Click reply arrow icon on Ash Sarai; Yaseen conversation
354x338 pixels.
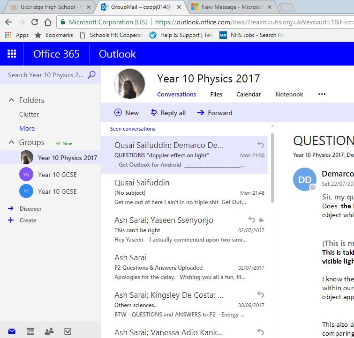tap(251, 220)
